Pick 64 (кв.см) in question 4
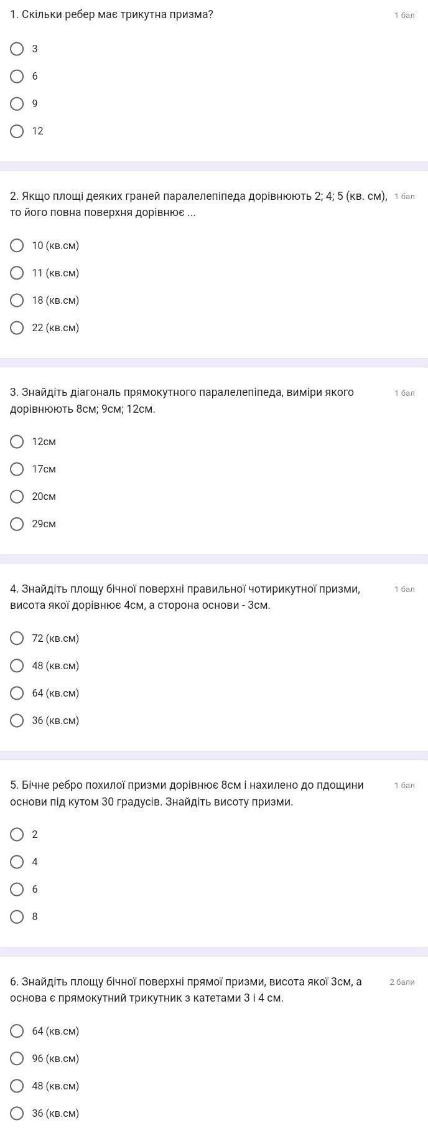 [x=17, y=693]
